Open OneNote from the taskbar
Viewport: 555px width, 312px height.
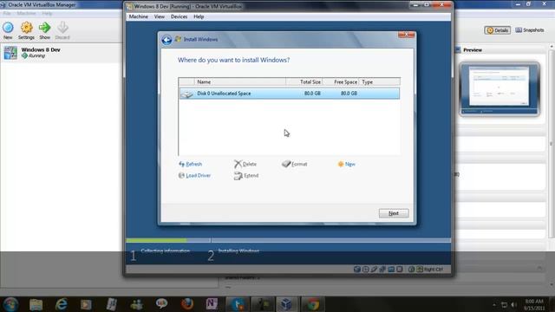point(212,304)
